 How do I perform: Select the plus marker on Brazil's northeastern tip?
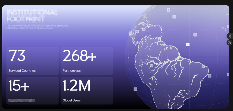point(203,66)
